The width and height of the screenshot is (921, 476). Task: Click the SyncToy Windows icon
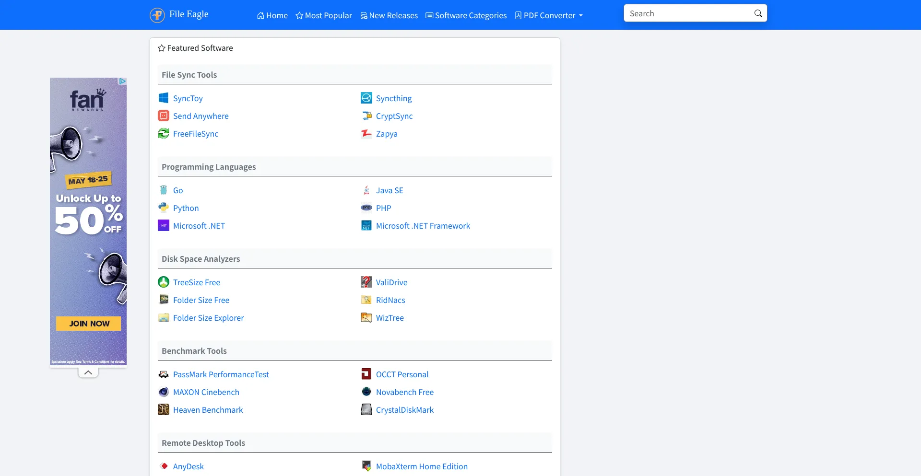[164, 98]
